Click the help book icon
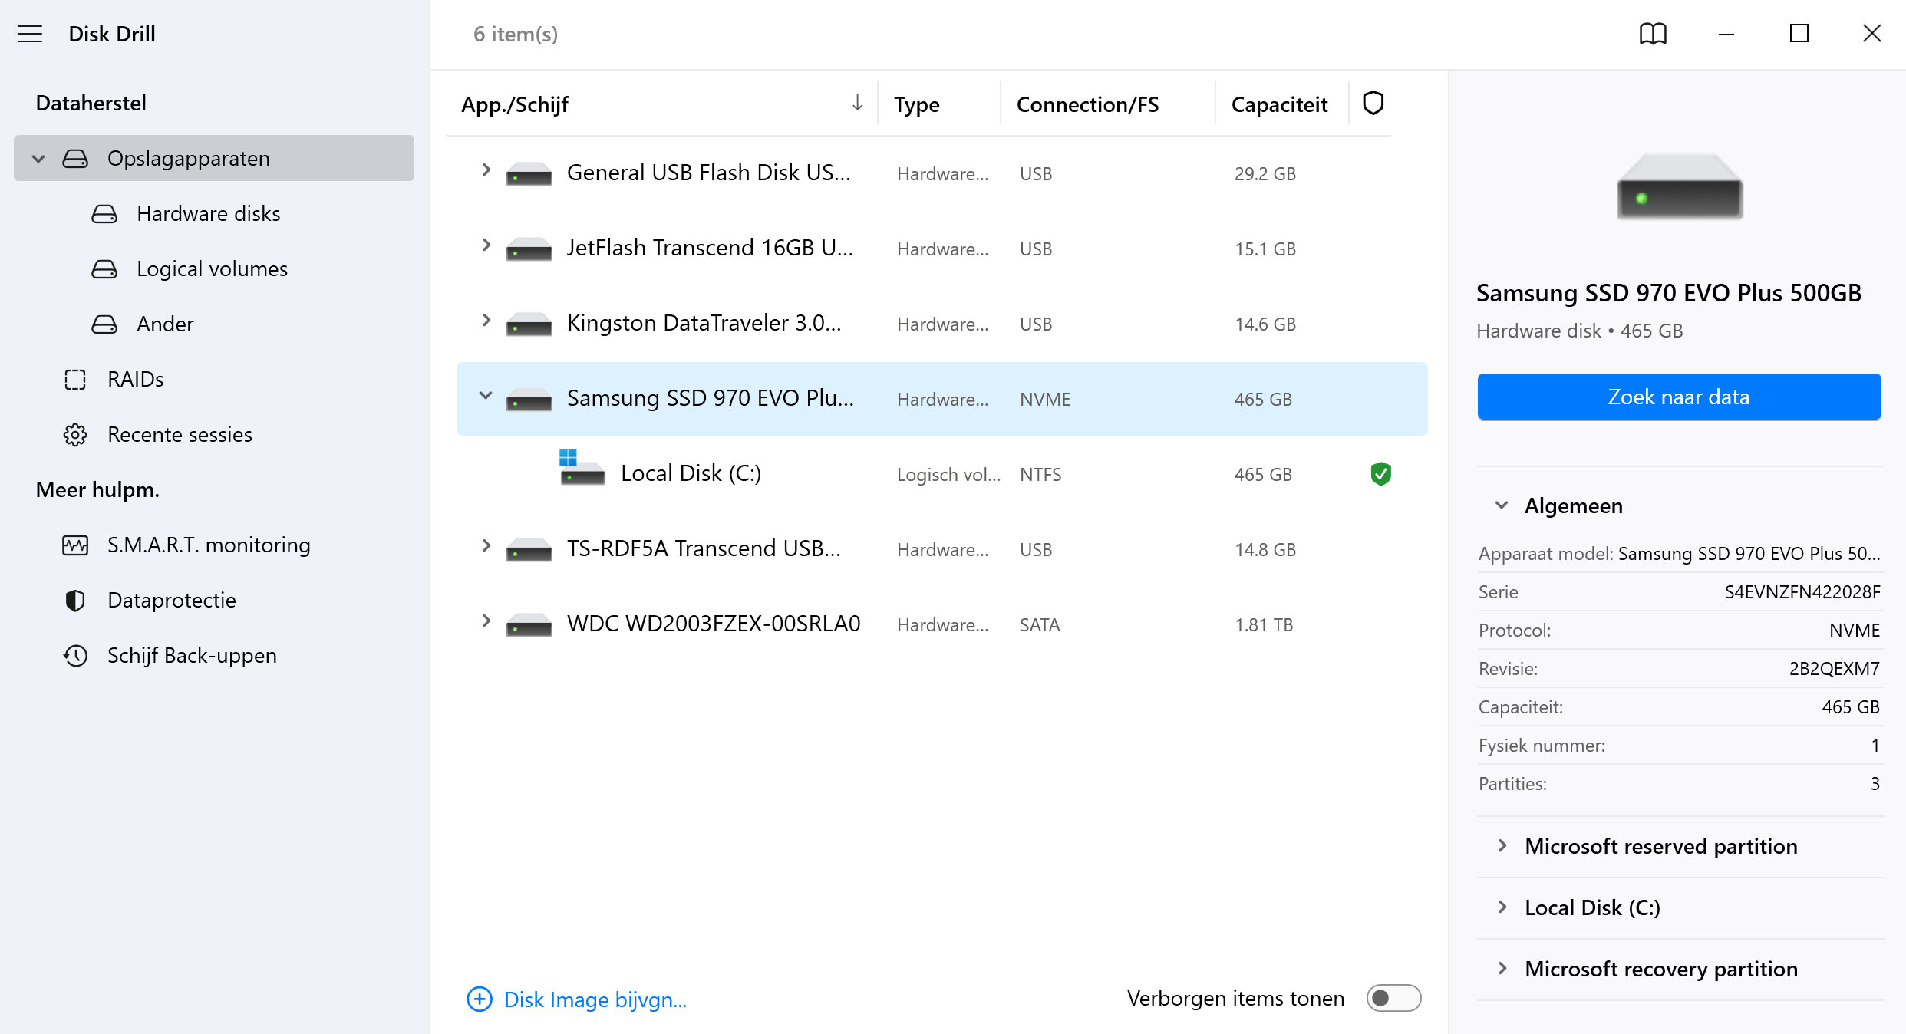 pos(1652,34)
